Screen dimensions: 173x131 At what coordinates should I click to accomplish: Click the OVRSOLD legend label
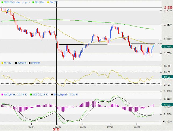pos(22,63)
